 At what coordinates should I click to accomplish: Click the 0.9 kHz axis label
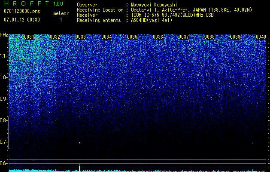tap(3, 99)
